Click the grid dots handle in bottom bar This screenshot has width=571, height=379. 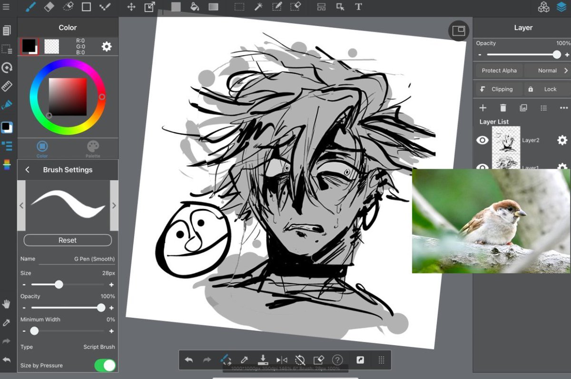pos(381,360)
